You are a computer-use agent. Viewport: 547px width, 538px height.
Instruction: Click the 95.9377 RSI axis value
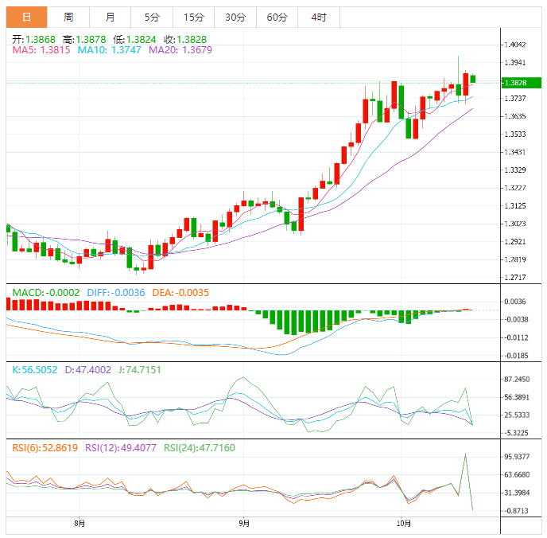pos(517,457)
